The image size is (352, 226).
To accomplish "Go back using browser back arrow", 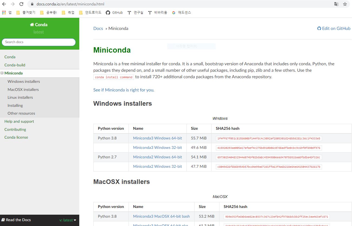I will (x=4, y=4).
